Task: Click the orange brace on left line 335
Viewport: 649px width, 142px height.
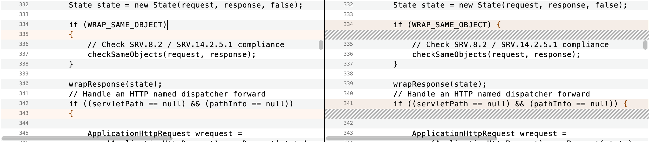Action: coord(71,34)
